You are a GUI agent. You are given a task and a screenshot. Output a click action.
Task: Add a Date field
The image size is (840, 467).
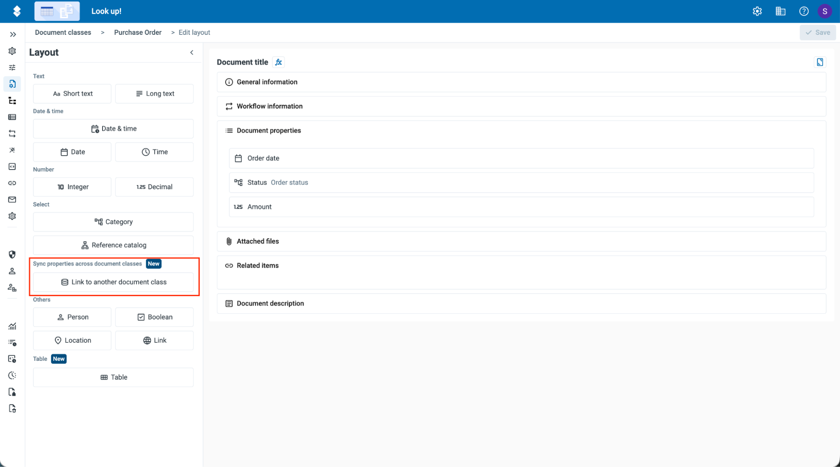point(72,152)
